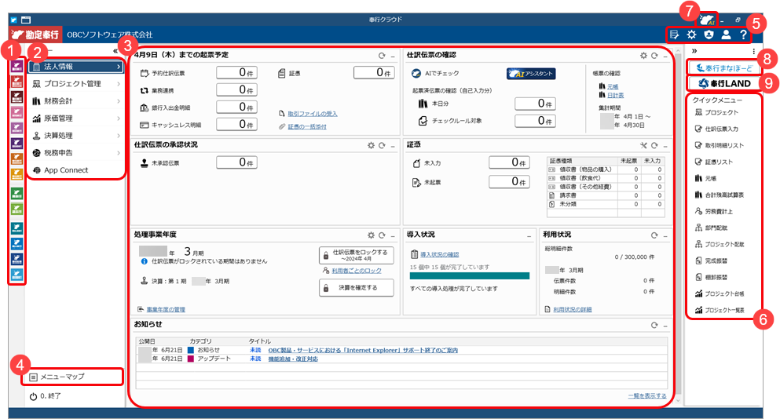Screen dimensions: 780x419
Task: Expand the 法人情報 chevron
Action: point(119,67)
